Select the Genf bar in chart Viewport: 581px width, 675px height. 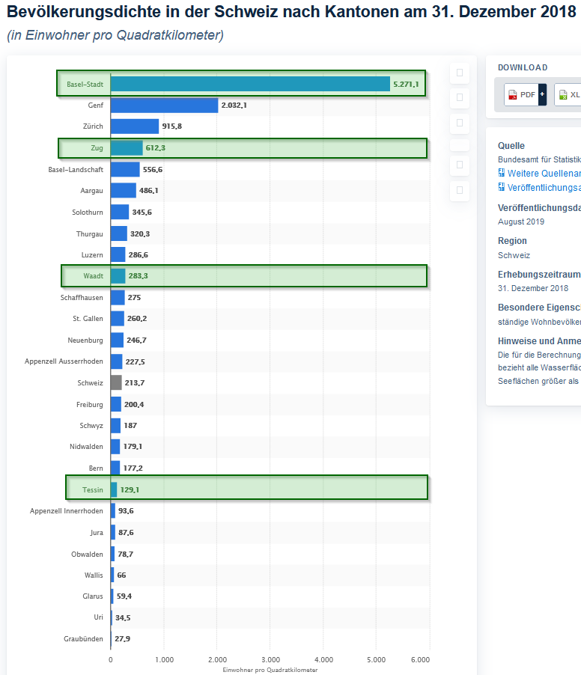[164, 106]
